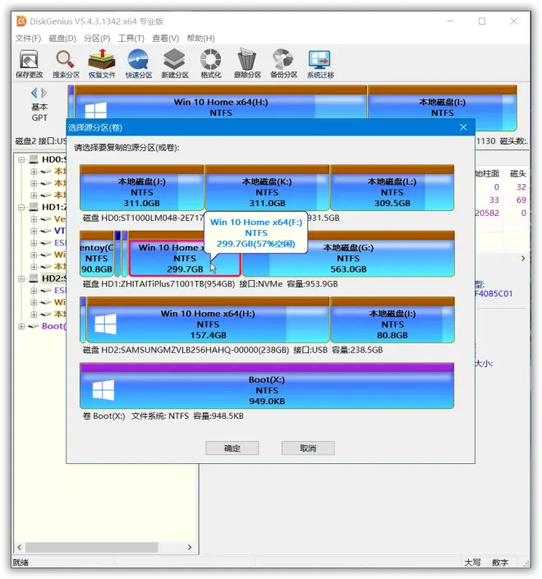
Task: Click right chevron at edge of partition table
Action: (x=523, y=258)
